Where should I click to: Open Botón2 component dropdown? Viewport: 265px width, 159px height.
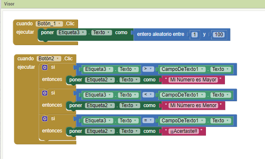[49, 59]
